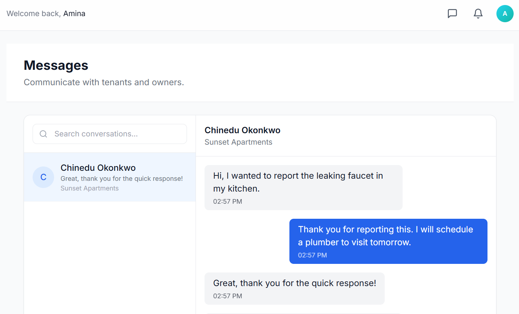Click the 02:57 PM timestamp in blue bubble

312,255
